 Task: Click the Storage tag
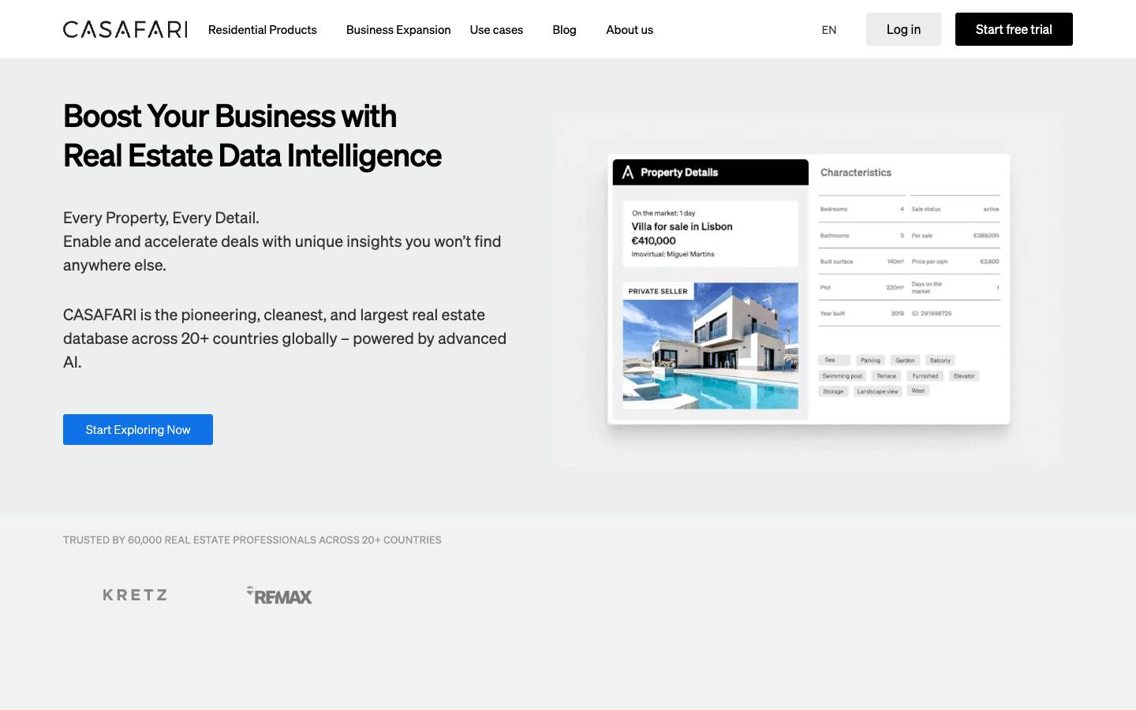tap(833, 391)
